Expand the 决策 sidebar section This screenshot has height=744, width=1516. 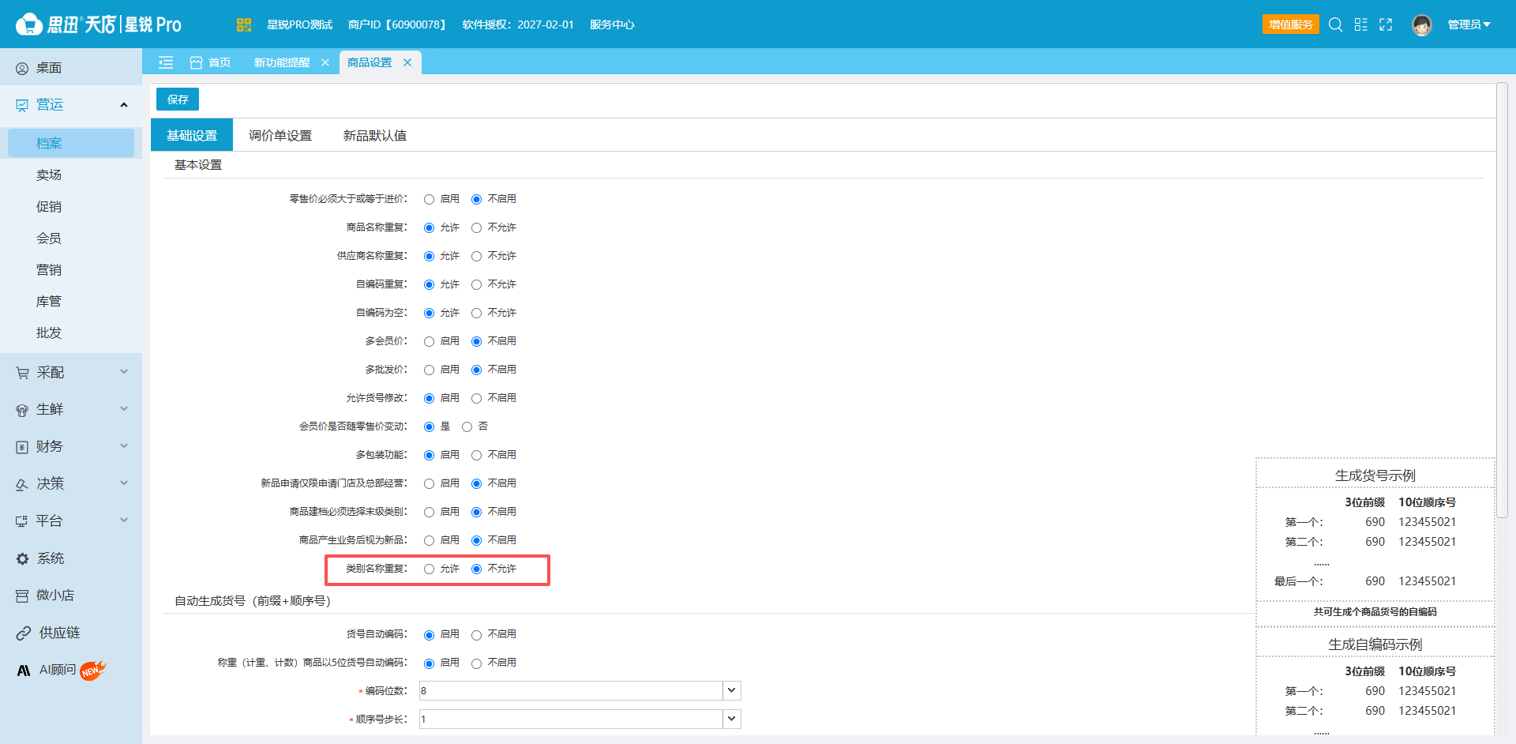(x=124, y=483)
